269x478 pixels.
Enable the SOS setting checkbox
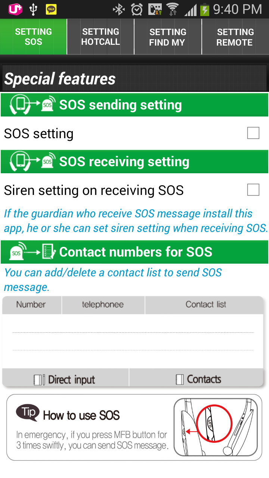[253, 133]
